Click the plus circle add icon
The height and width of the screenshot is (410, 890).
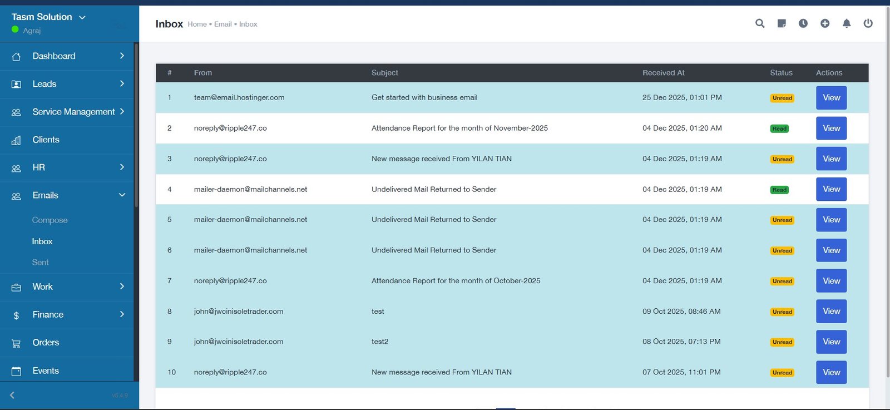click(825, 23)
